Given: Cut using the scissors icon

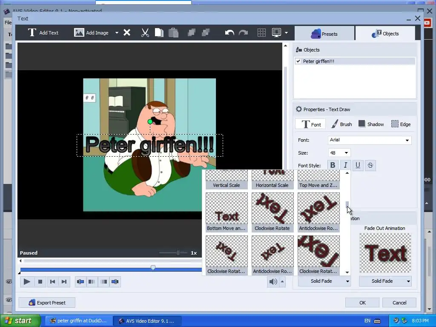Looking at the screenshot, I should (145, 33).
